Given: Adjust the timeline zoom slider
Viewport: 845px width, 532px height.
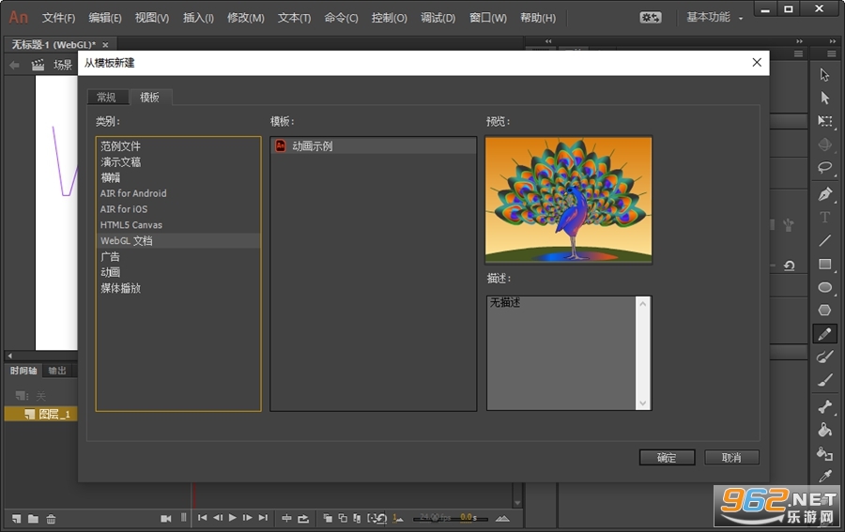Looking at the screenshot, I should pos(451,519).
